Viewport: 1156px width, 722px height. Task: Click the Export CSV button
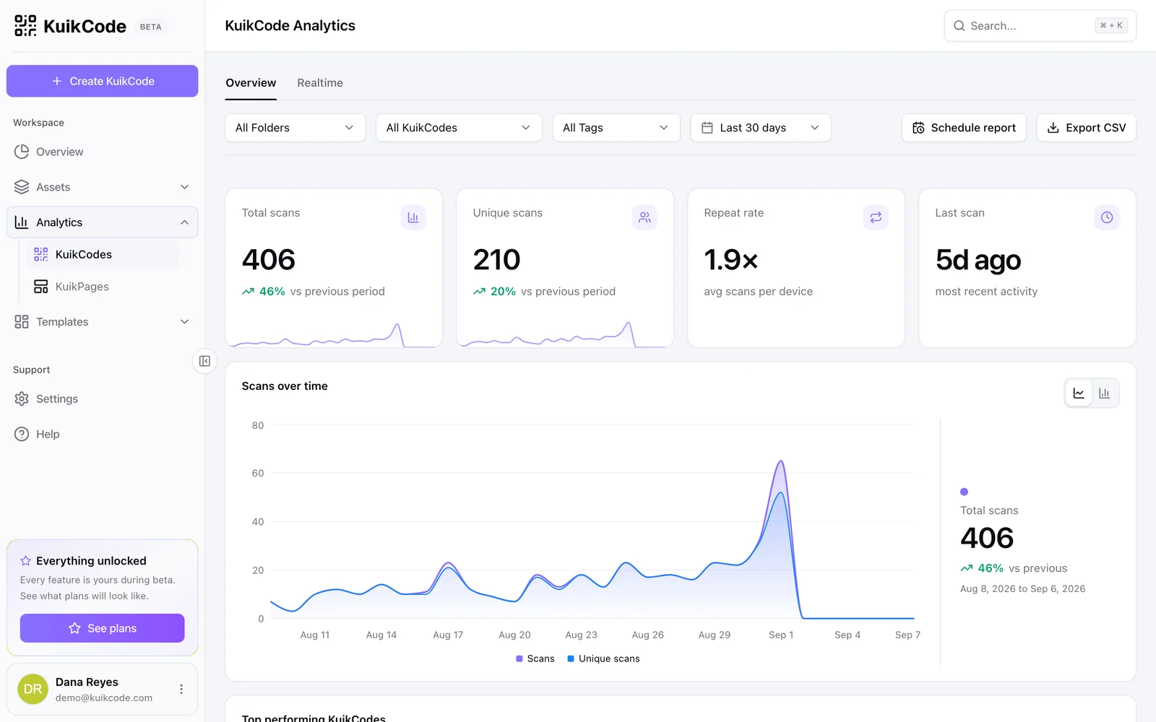point(1087,128)
